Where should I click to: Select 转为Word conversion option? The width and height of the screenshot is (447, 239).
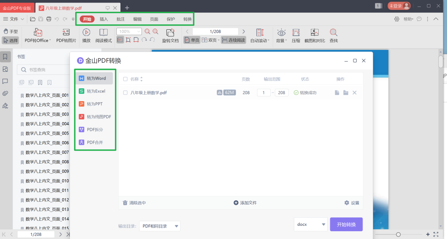94,78
